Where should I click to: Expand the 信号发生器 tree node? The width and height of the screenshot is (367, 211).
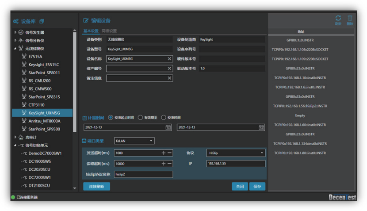pyautogui.click(x=15, y=32)
